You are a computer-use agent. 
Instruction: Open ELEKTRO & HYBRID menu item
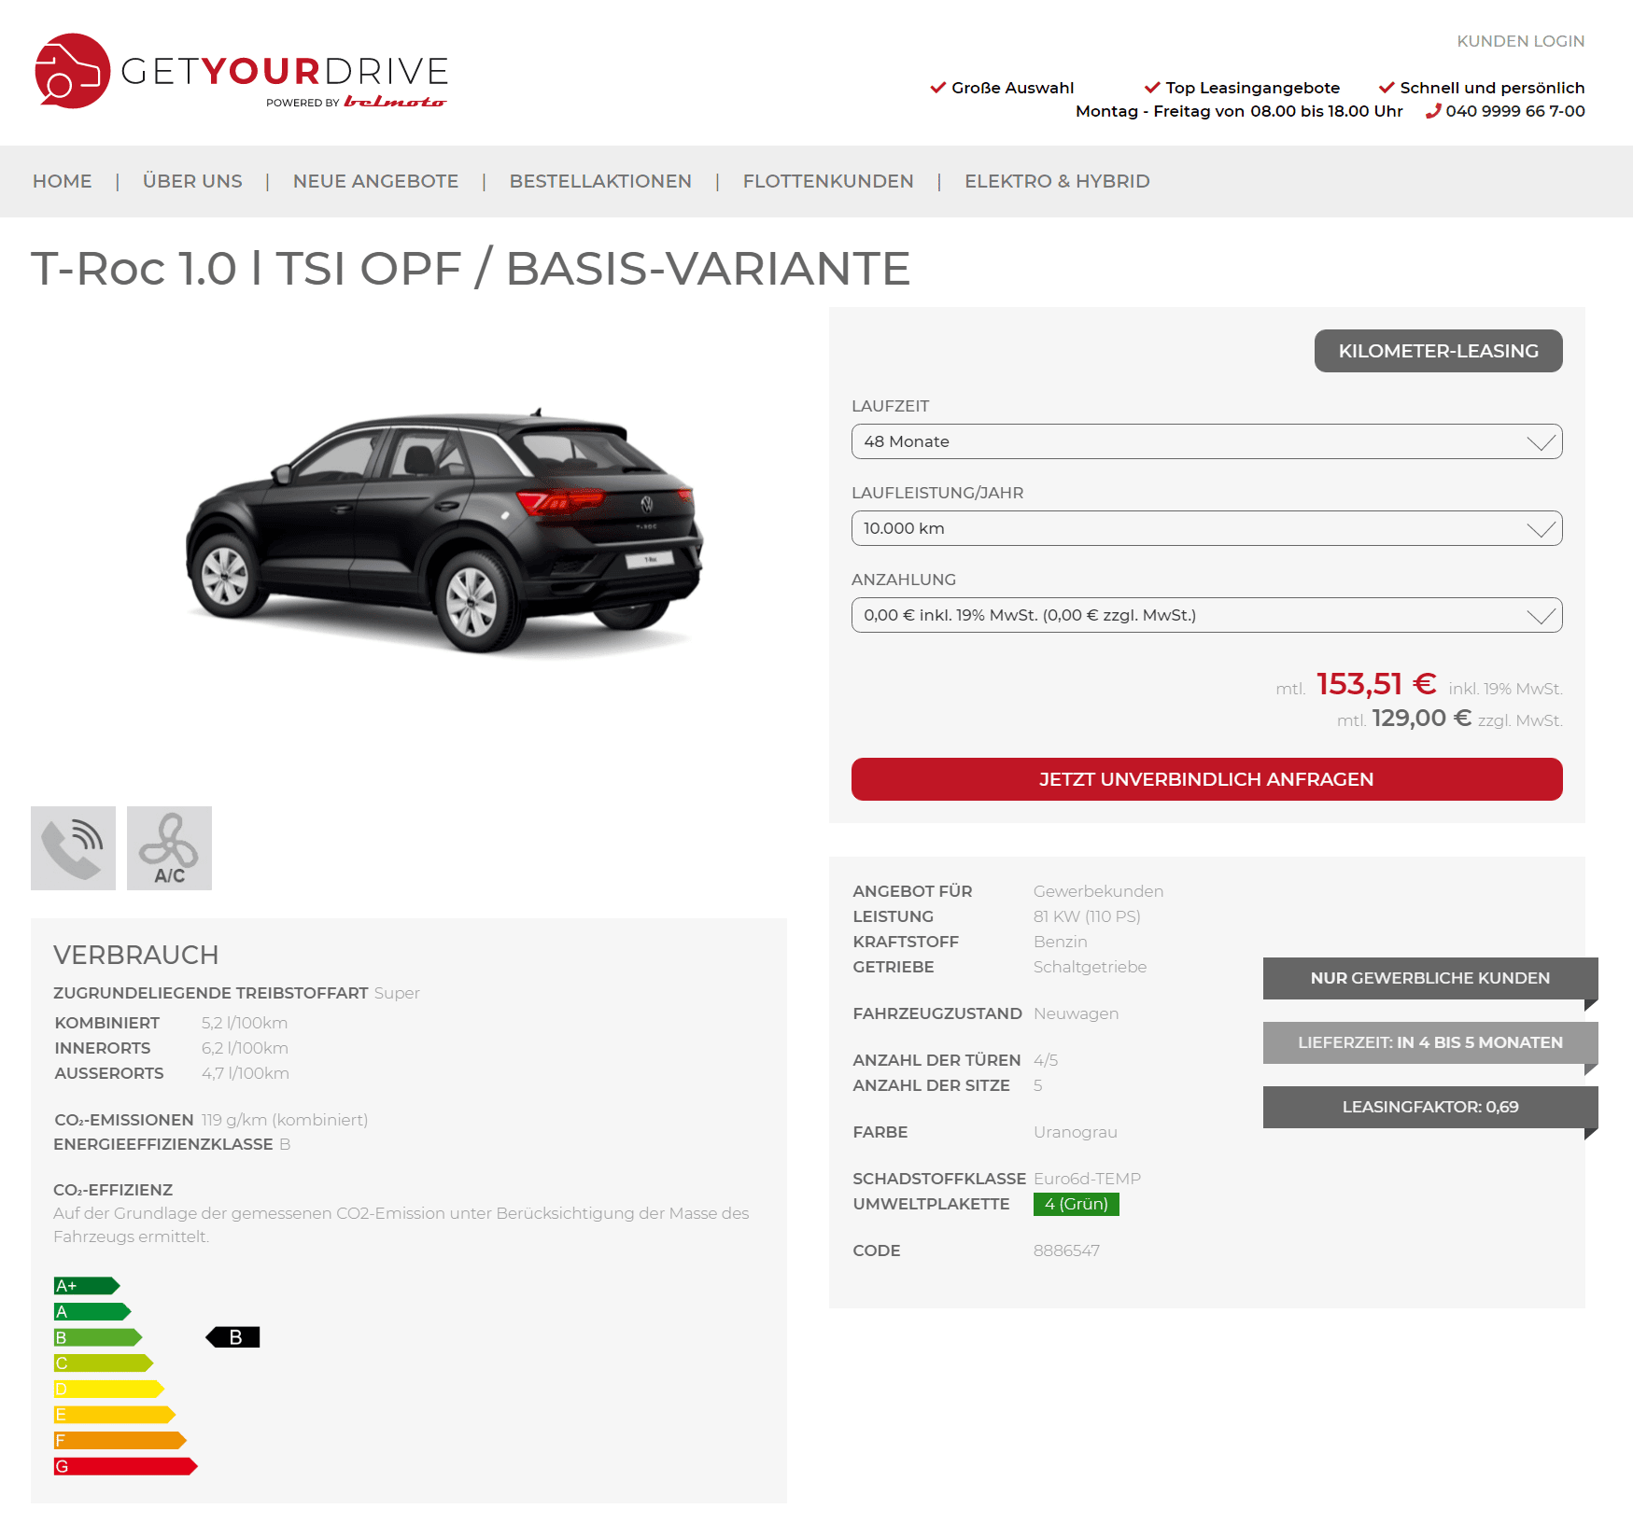point(1057,181)
